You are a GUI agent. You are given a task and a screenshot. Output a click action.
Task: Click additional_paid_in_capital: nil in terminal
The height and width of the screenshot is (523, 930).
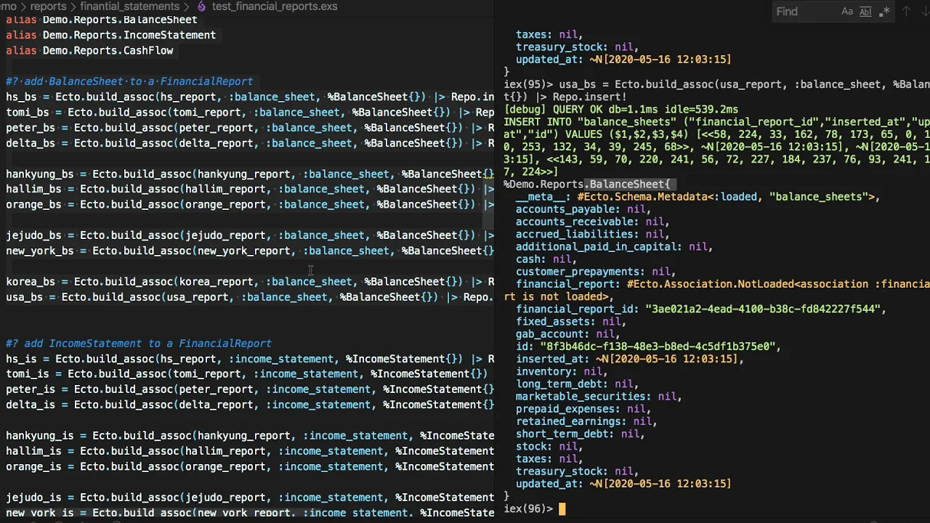(614, 246)
